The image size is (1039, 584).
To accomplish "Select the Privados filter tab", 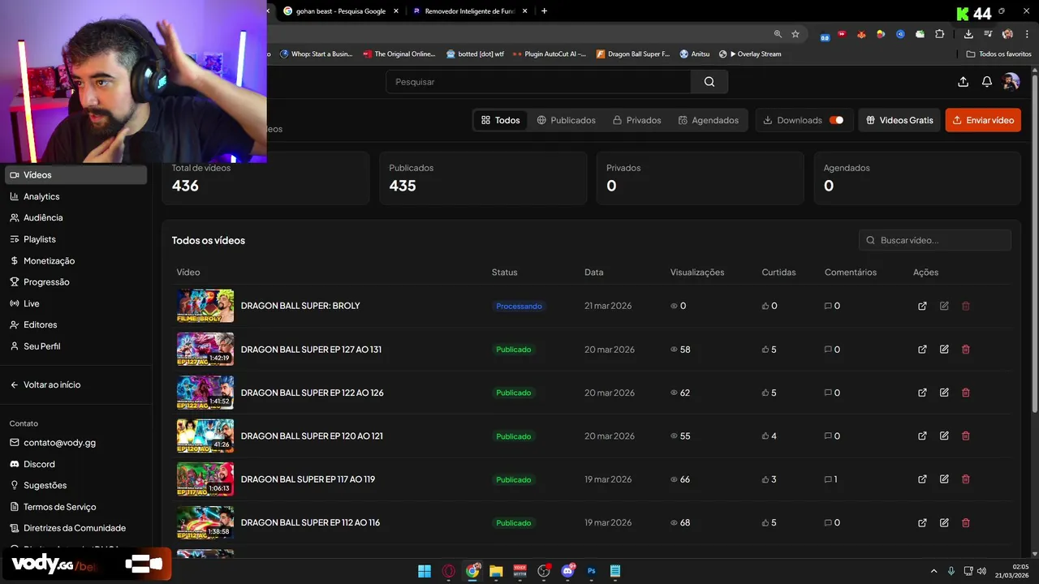I will (x=636, y=120).
